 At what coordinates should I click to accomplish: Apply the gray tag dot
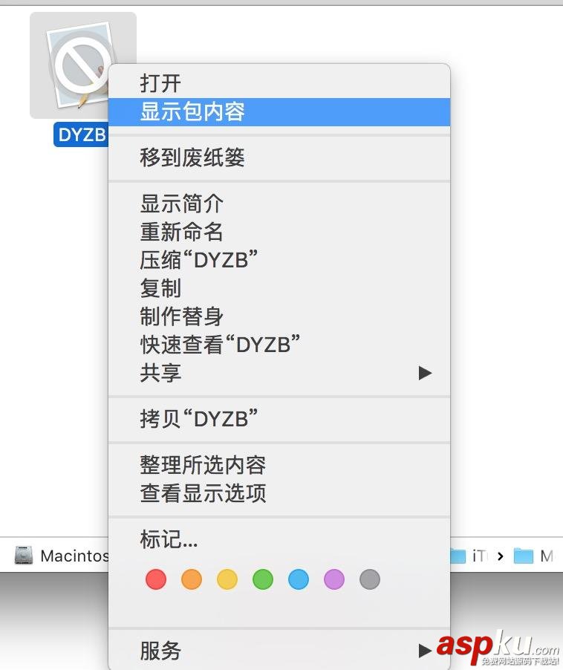click(x=370, y=579)
